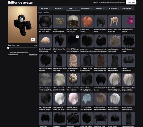The image size is (143, 127).
Task: Select cabelo de cena negra hair
Action: tap(128, 41)
